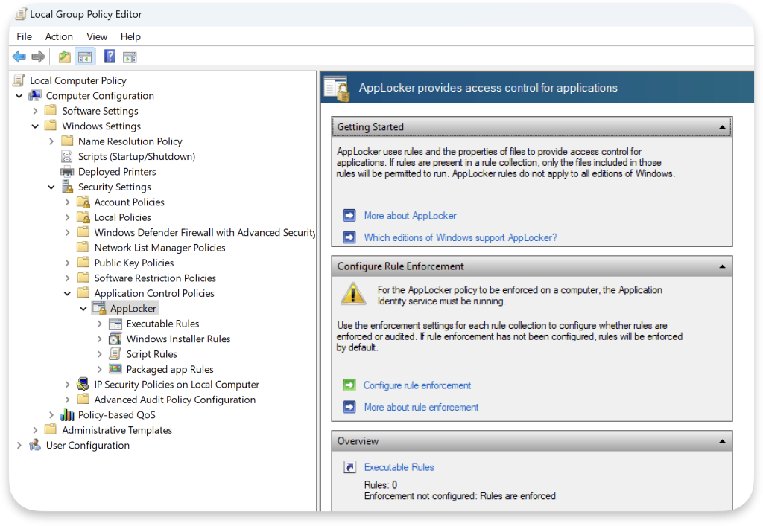Collapse the Configure Rule Enforcement section

[722, 266]
